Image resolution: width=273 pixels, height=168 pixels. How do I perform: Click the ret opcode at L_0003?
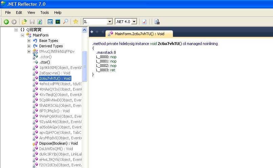(x=113, y=70)
